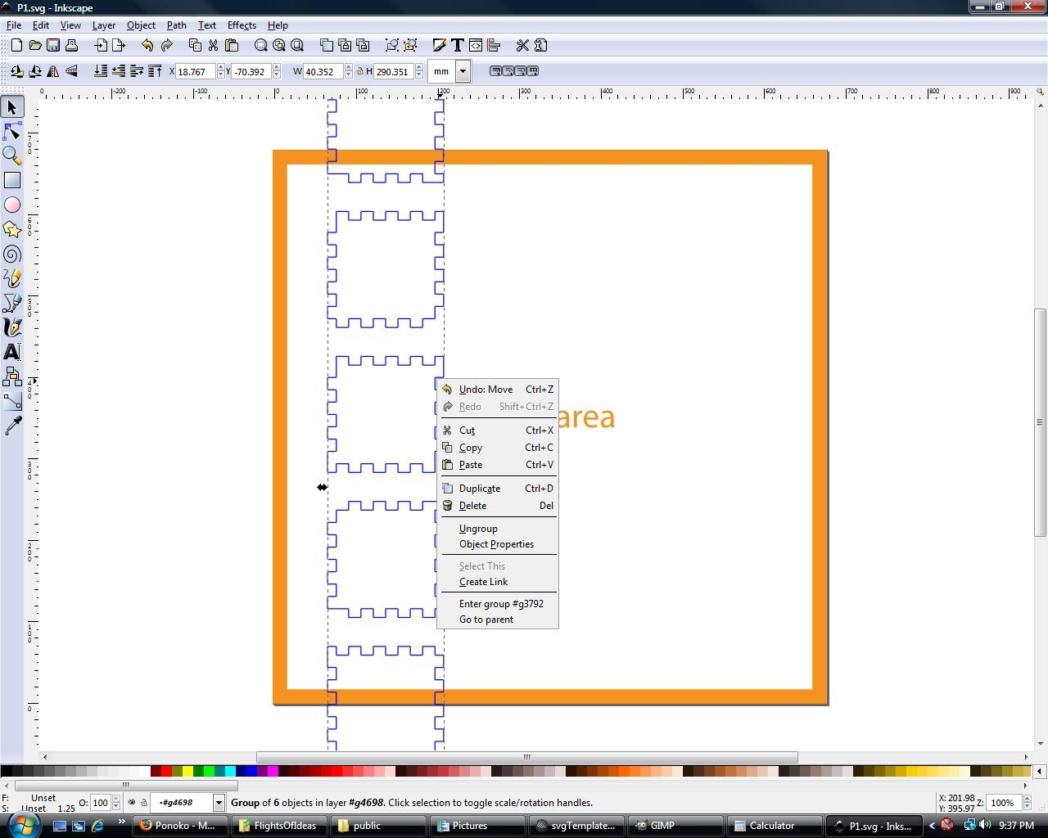Toggle width/height ratio lock

[x=359, y=71]
